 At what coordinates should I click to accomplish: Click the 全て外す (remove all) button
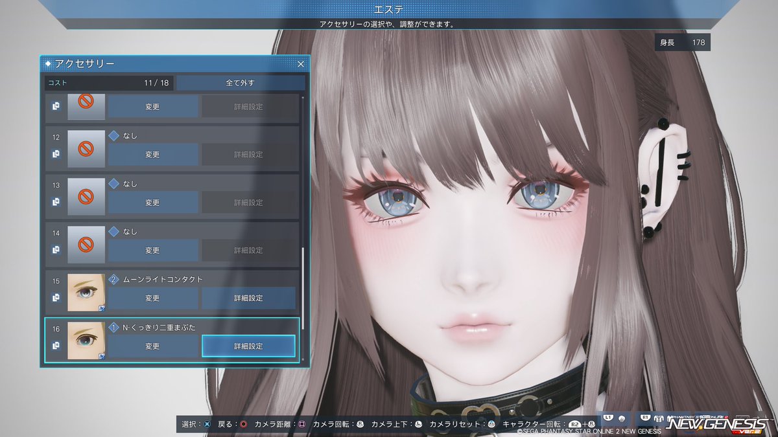point(241,83)
